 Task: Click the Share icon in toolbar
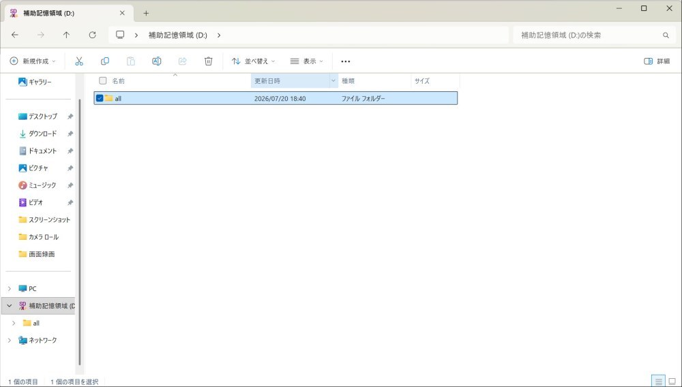point(183,61)
